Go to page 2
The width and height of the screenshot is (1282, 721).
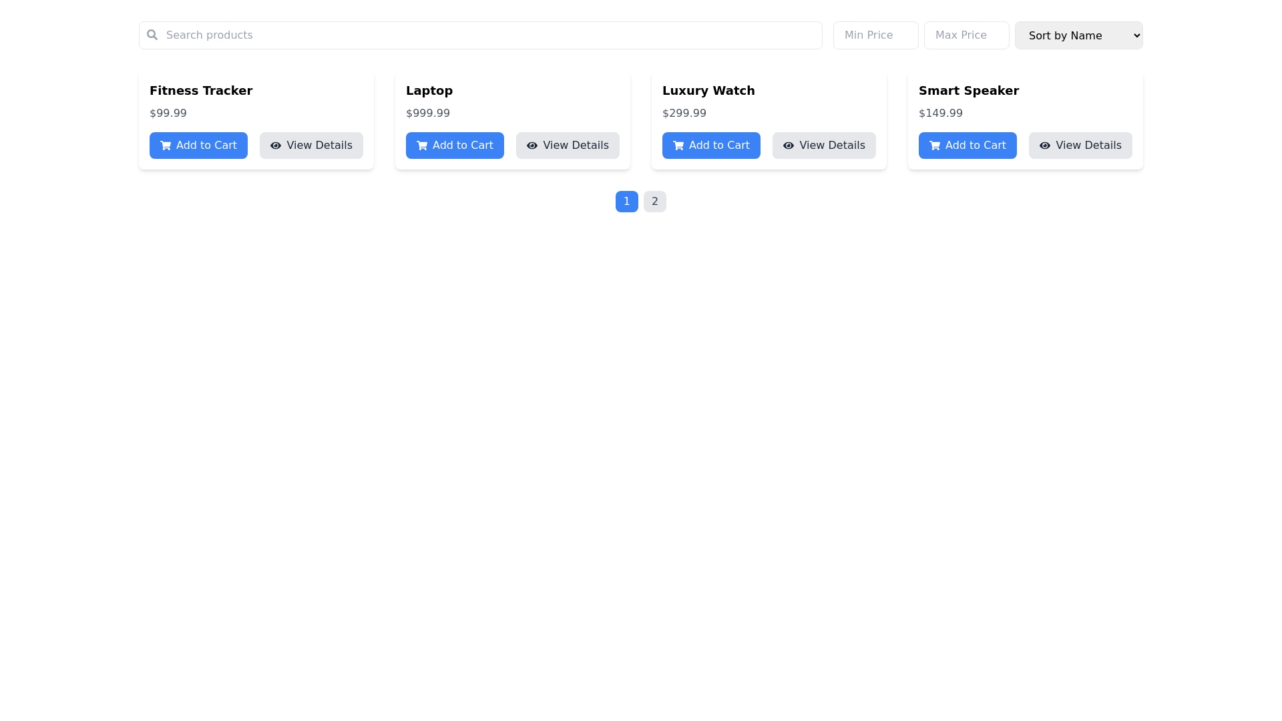(x=655, y=202)
